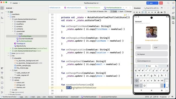Image resolution: width=176 pixels, height=99 pixels.
Task: Switch editor to Design view mode
Action: click(128, 12)
